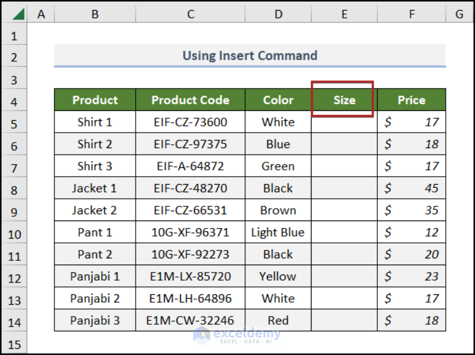Select column C header
This screenshot has width=475, height=355.
190,14
